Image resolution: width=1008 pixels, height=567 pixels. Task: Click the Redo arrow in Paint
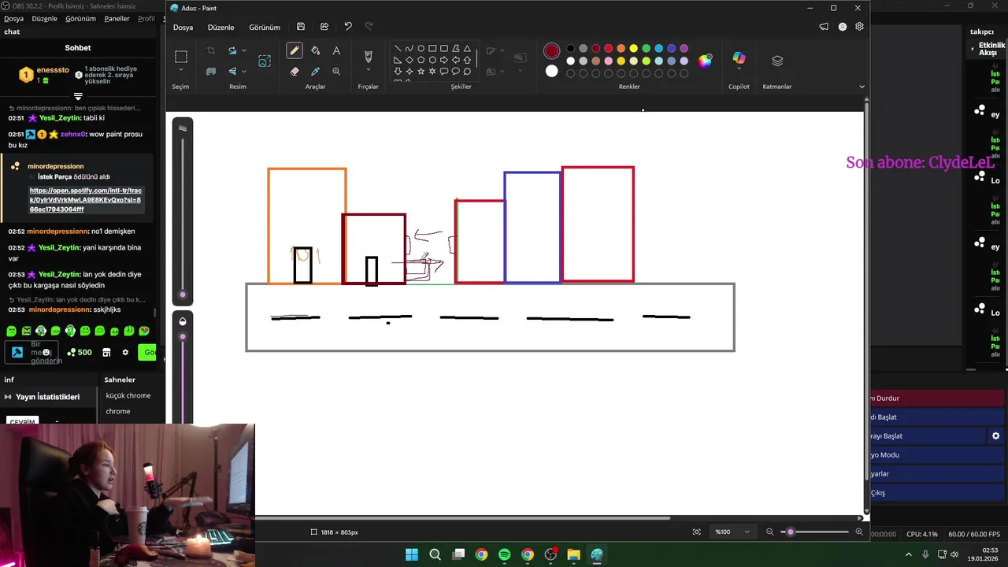point(369,27)
